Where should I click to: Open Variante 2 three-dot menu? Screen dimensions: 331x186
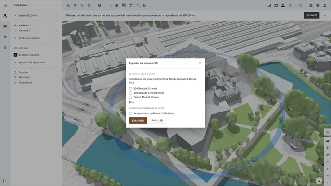click(57, 31)
